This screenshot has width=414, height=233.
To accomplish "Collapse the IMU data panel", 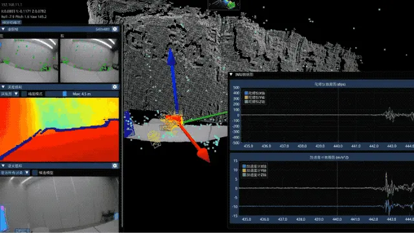I will pos(231,74).
